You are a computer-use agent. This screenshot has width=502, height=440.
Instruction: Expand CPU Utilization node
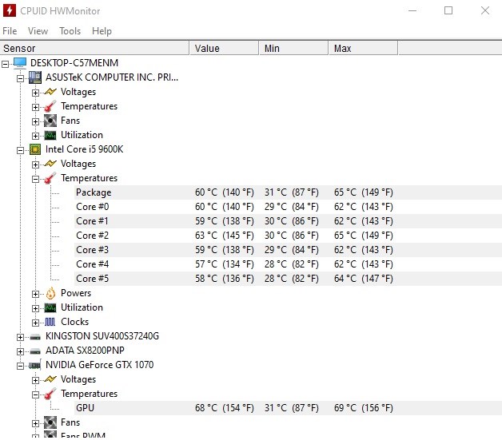35,308
